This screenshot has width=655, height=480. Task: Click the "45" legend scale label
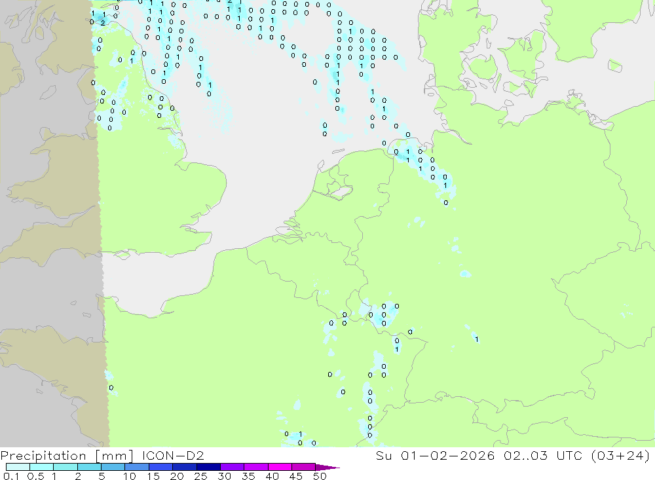pyautogui.click(x=296, y=476)
